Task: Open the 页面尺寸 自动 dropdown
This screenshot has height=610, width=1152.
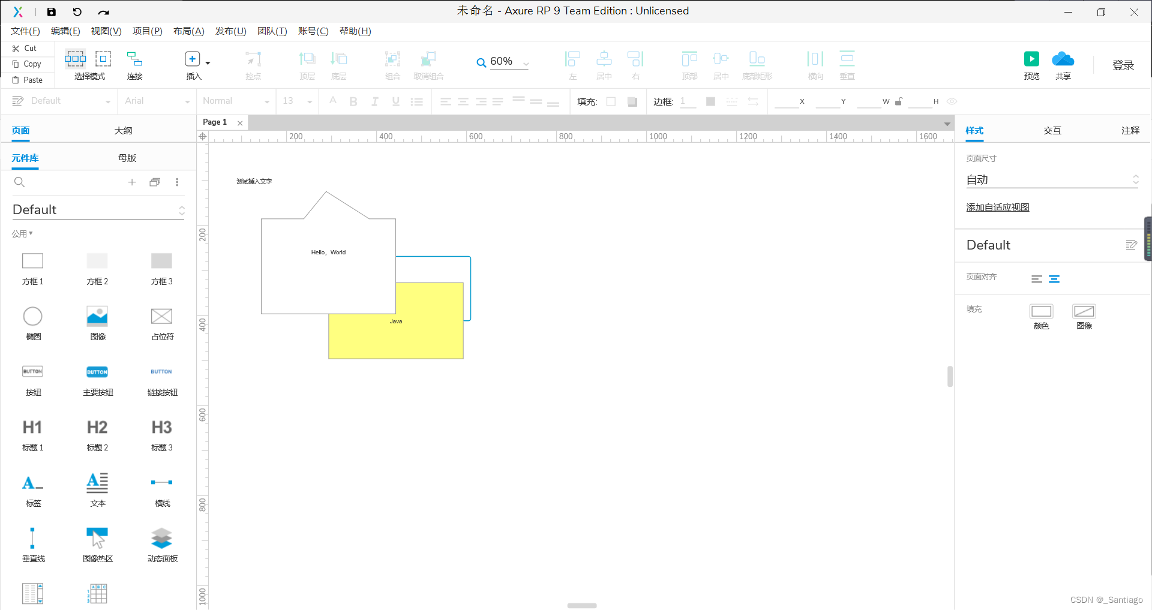Action: [1052, 180]
